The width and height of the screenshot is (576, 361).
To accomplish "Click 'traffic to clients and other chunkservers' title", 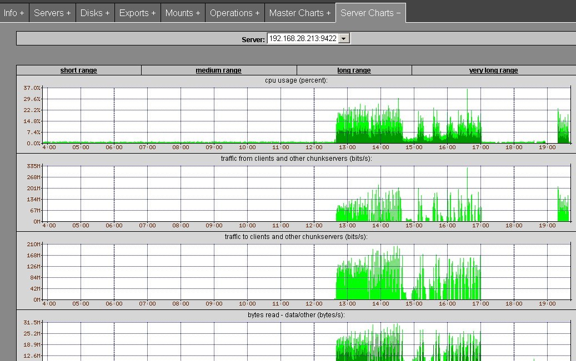I will click(296, 237).
